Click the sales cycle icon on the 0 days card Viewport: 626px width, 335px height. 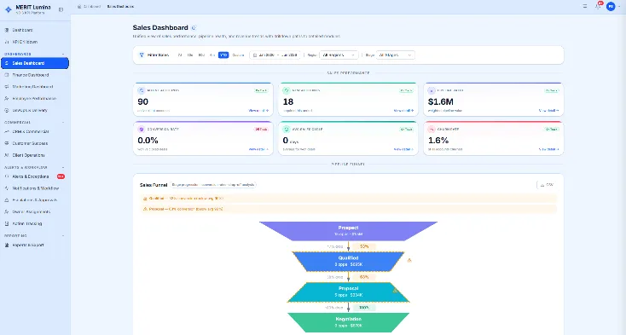(286, 130)
